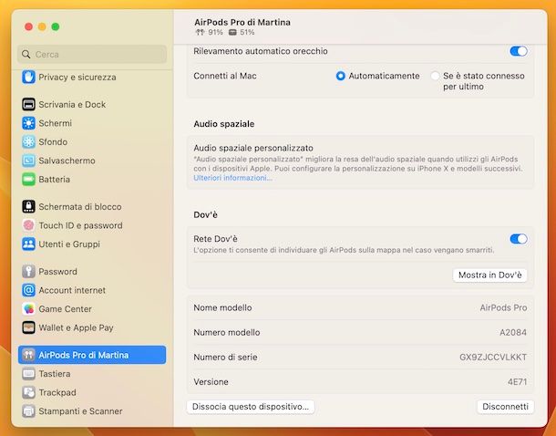Image resolution: width=556 pixels, height=436 pixels.
Task: Toggle Rilevamento automatico orecchio switch
Action: tap(519, 51)
